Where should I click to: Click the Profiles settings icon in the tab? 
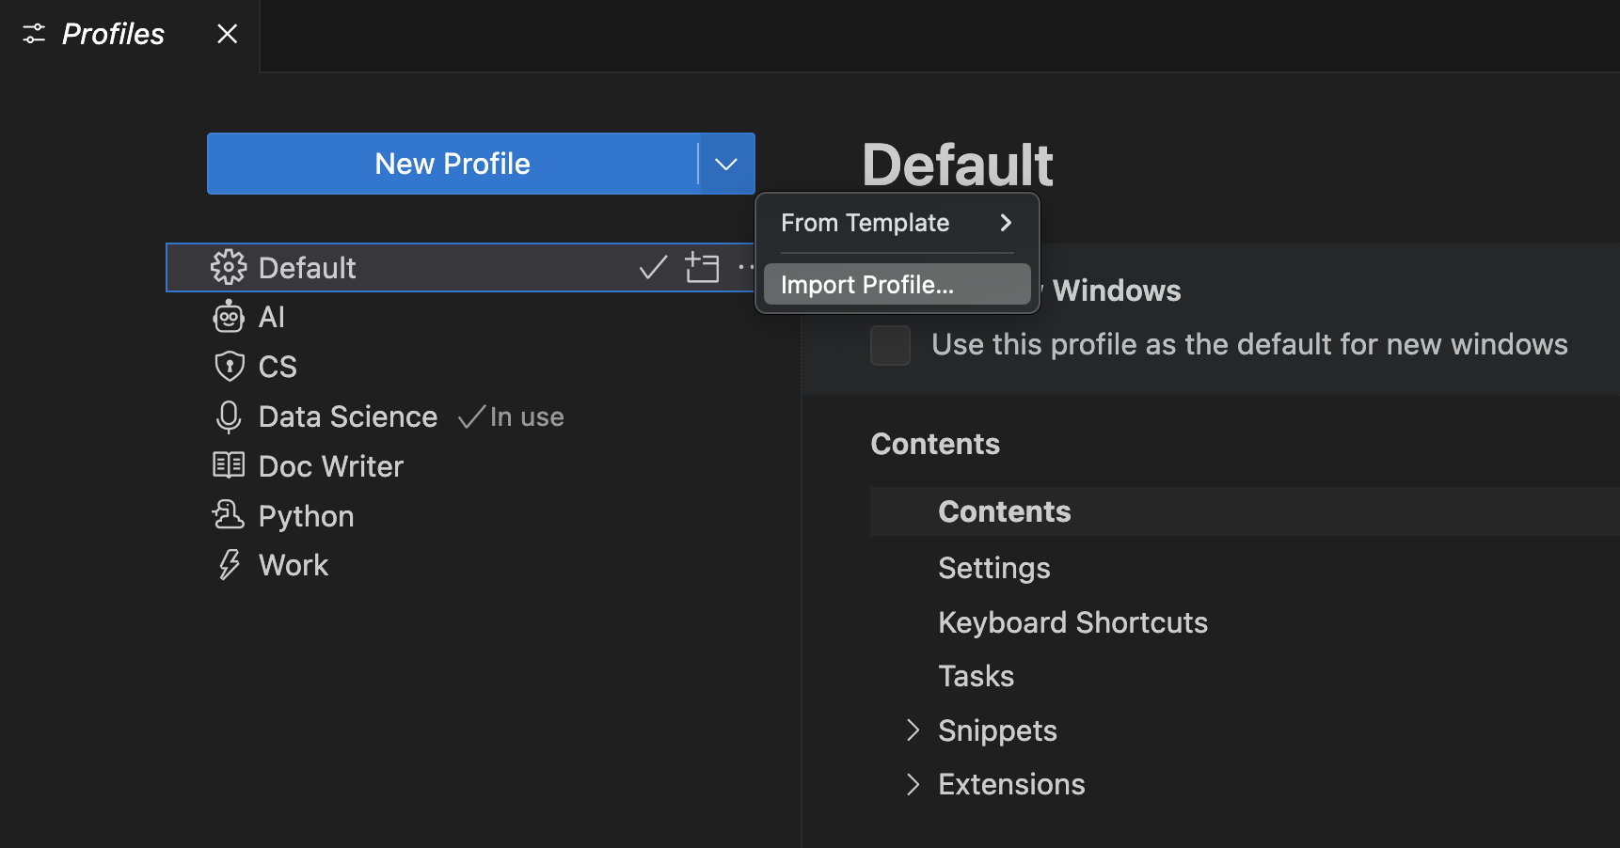point(33,34)
